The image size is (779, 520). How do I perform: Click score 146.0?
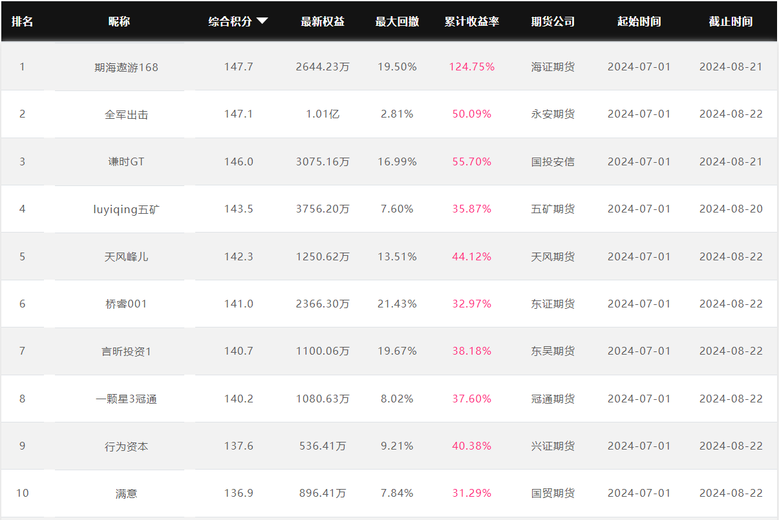pyautogui.click(x=239, y=161)
